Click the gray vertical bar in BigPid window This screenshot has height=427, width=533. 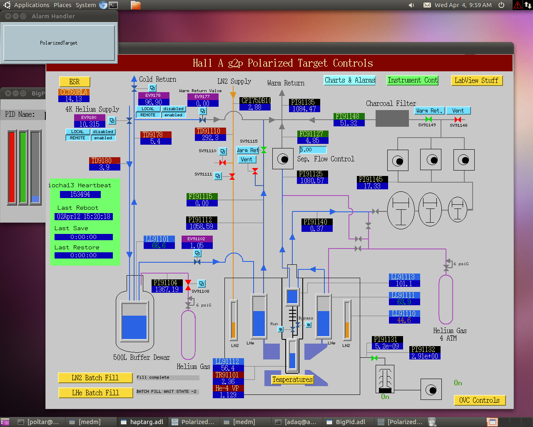tap(35, 167)
